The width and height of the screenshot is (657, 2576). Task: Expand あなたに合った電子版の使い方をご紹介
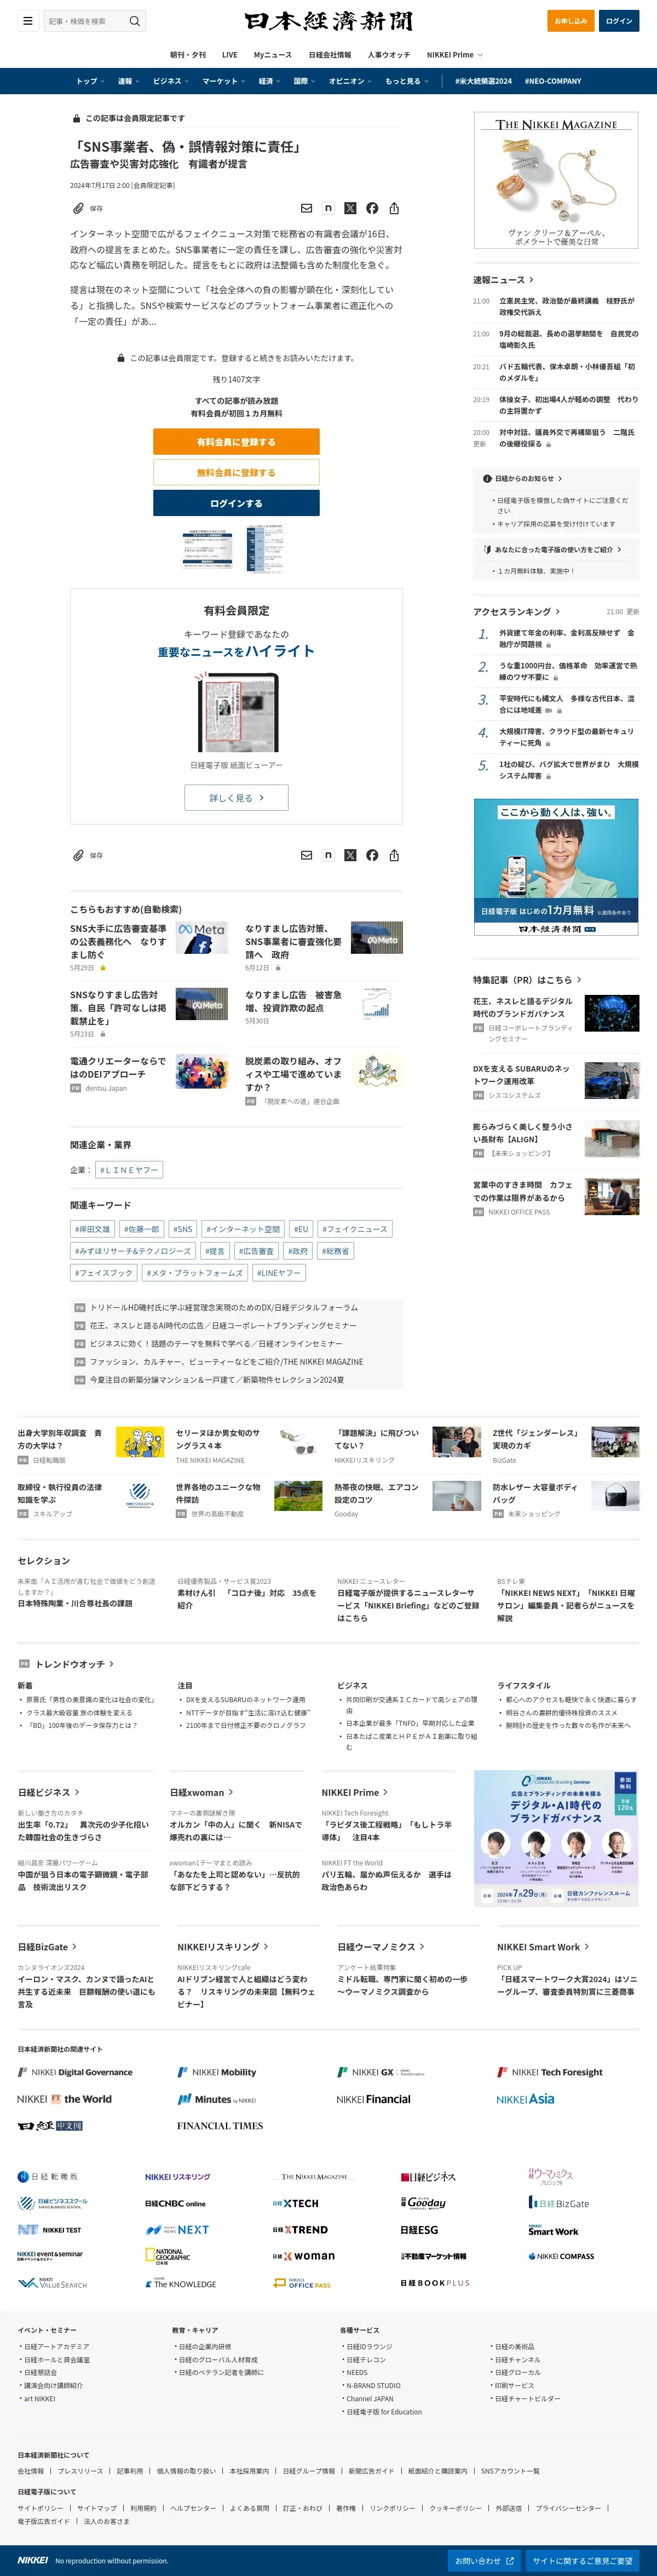[552, 549]
